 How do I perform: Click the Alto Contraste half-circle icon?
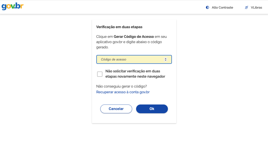coord(208,8)
